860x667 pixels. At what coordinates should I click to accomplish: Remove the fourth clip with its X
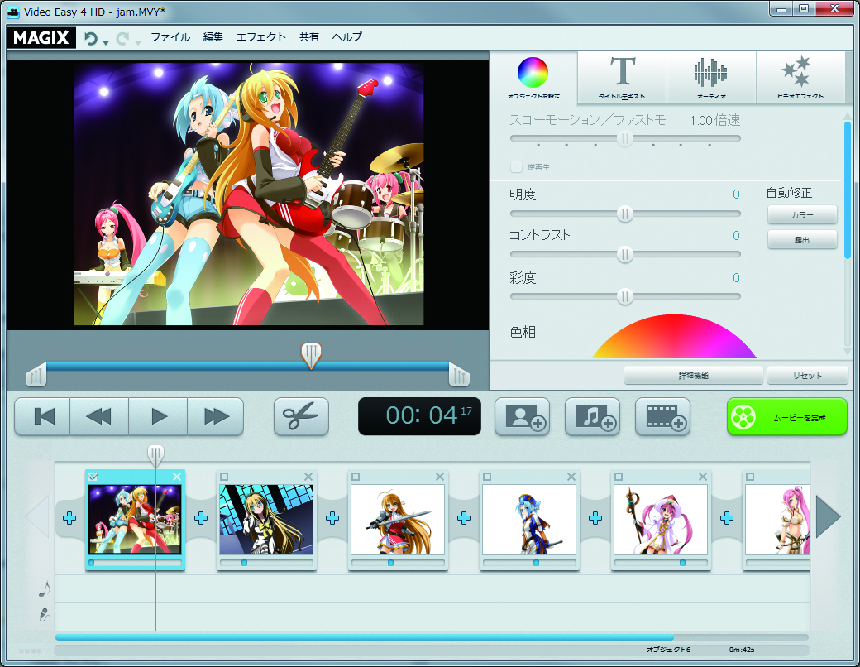click(571, 477)
